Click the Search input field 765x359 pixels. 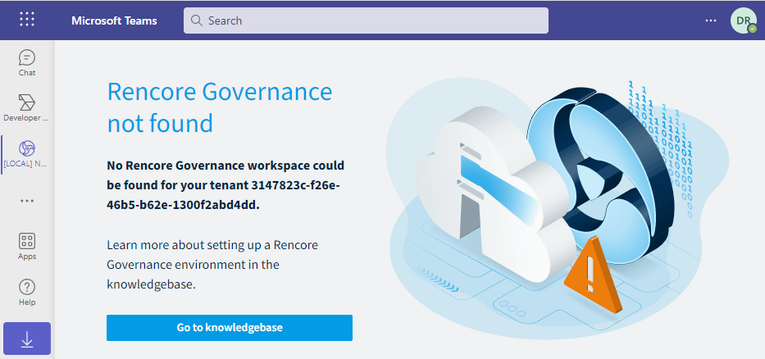point(366,20)
